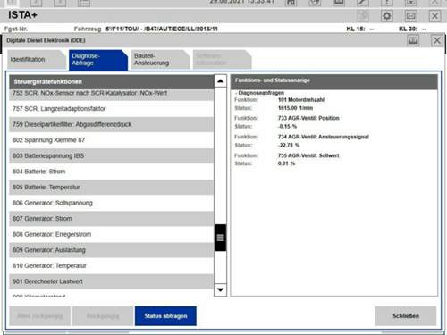Select 803 Batteriespannung IBS entry
This screenshot has width=447, height=335.
coord(111,155)
